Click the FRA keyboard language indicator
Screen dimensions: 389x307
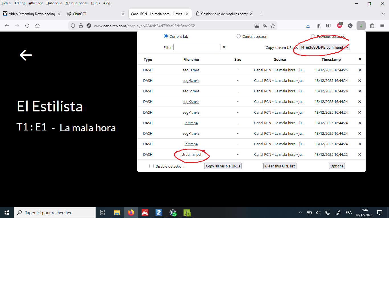point(349,213)
